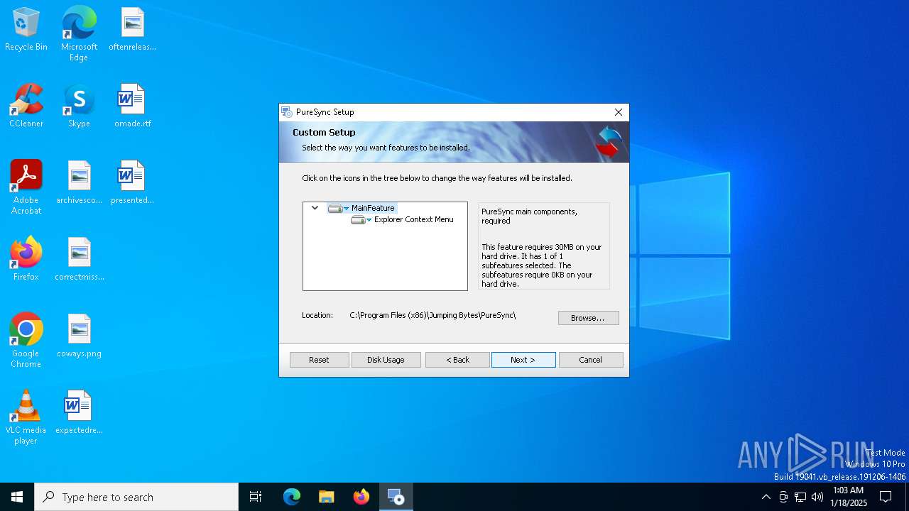Open Explorer Context Menu feature dropdown
Screen dimensions: 909x511
tap(361, 220)
